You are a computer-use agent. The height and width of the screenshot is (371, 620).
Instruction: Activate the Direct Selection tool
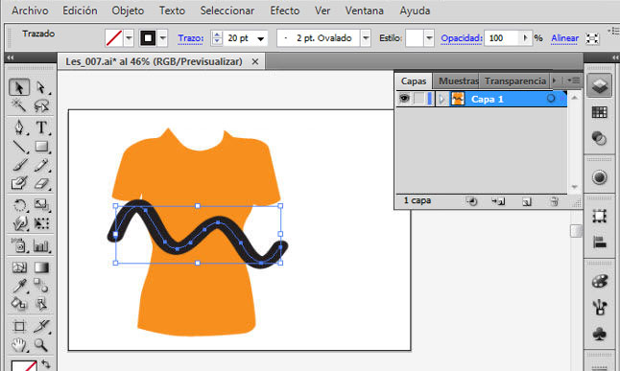click(41, 87)
